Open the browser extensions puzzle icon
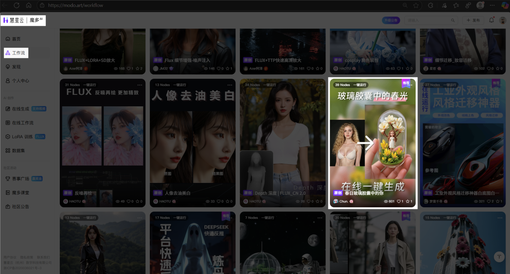 (430, 6)
